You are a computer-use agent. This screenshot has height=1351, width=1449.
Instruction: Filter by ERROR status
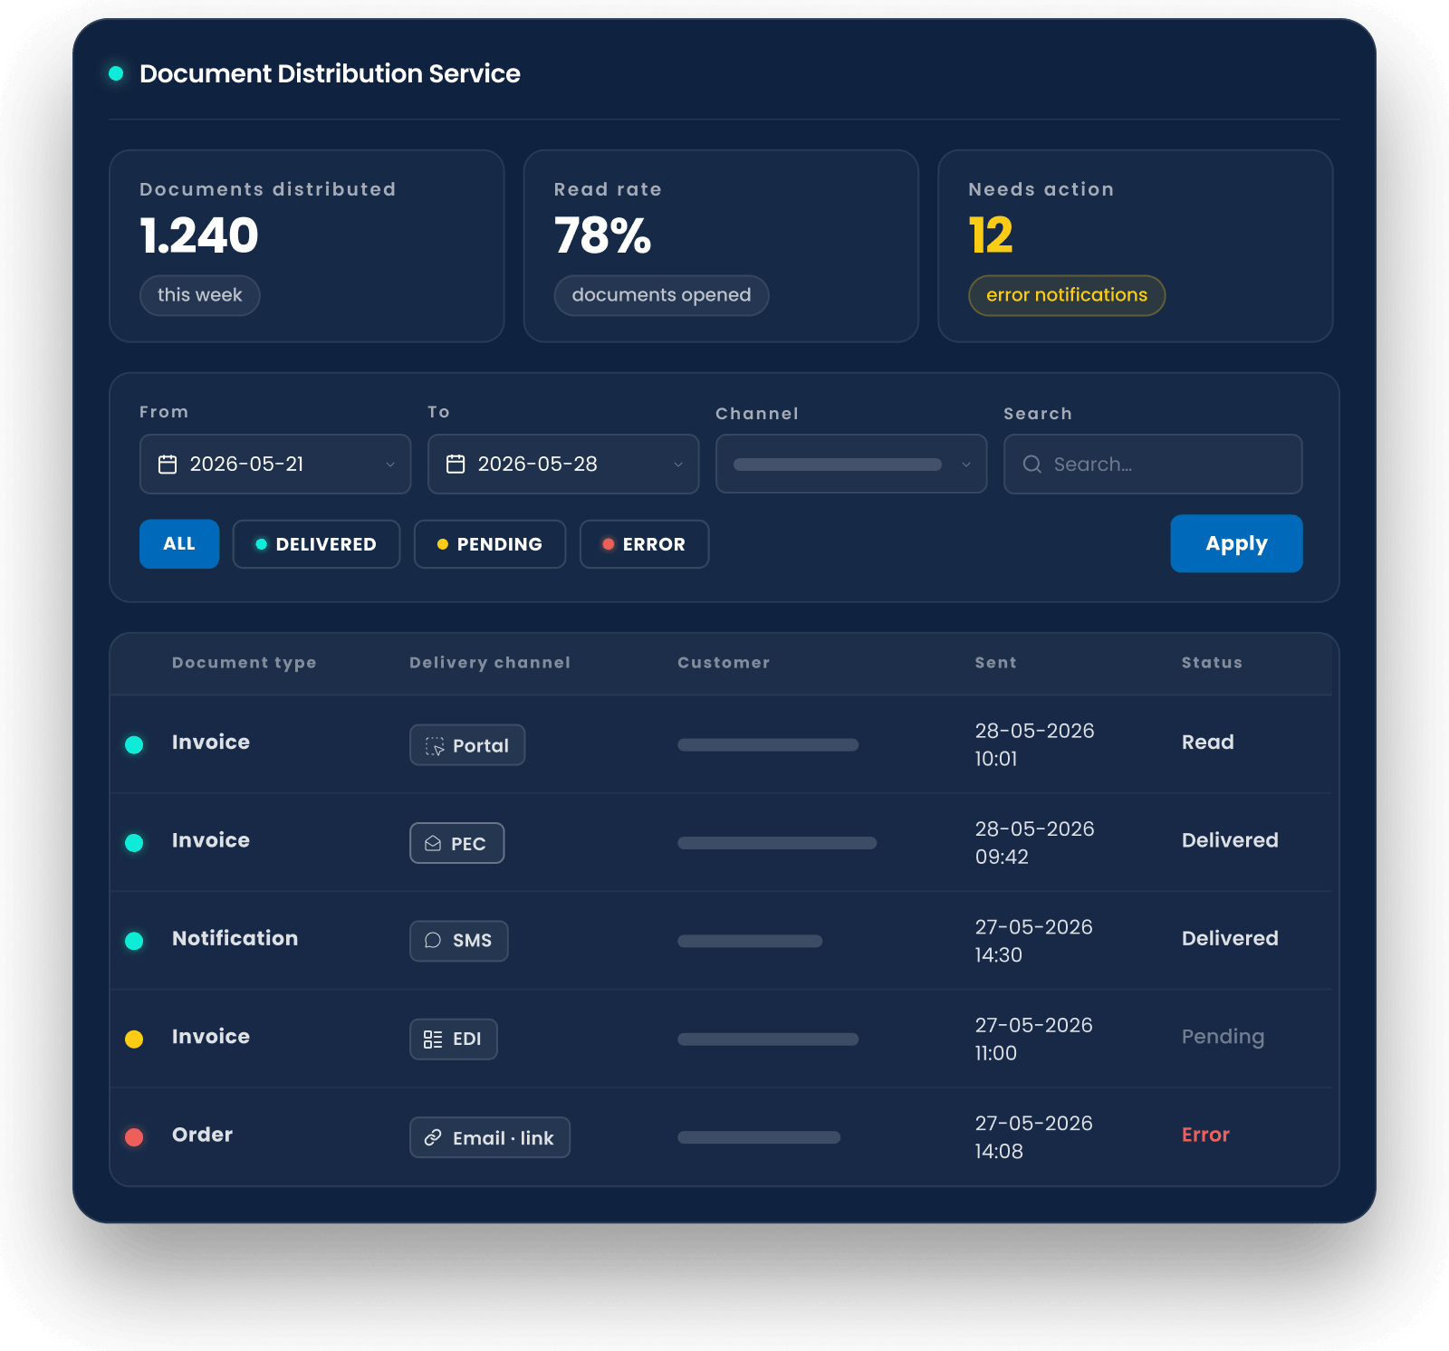click(644, 544)
